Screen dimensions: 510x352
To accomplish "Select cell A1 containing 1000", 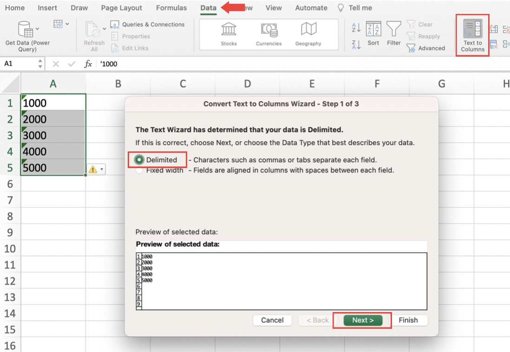I will click(x=53, y=103).
